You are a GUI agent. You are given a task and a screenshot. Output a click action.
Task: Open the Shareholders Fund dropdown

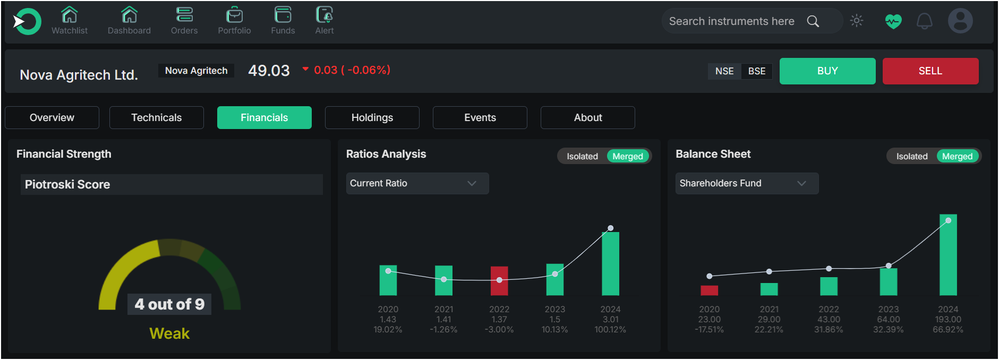pos(747,183)
